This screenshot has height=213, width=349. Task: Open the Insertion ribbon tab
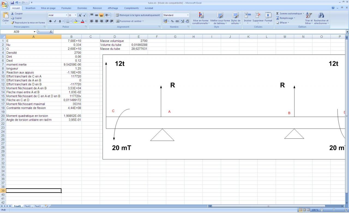(31, 8)
